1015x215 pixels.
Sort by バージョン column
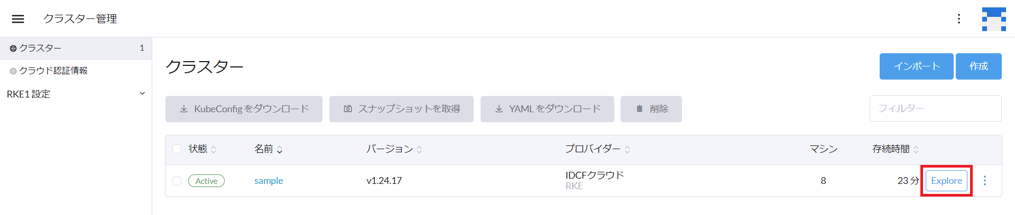pyautogui.click(x=394, y=149)
